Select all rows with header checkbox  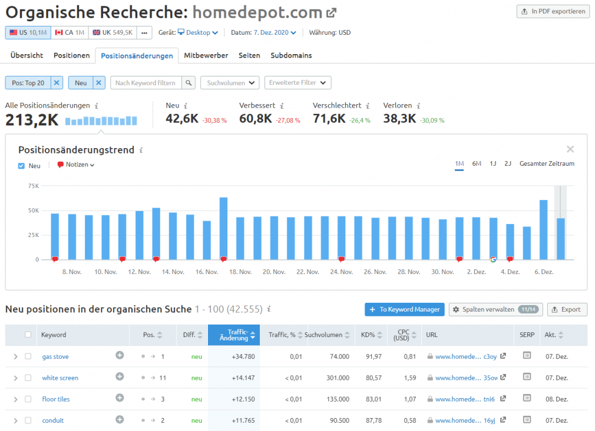coord(28,335)
